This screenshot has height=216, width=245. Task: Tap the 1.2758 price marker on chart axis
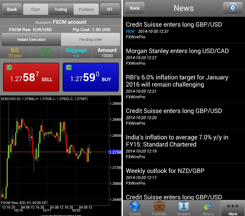pyautogui.click(x=115, y=152)
